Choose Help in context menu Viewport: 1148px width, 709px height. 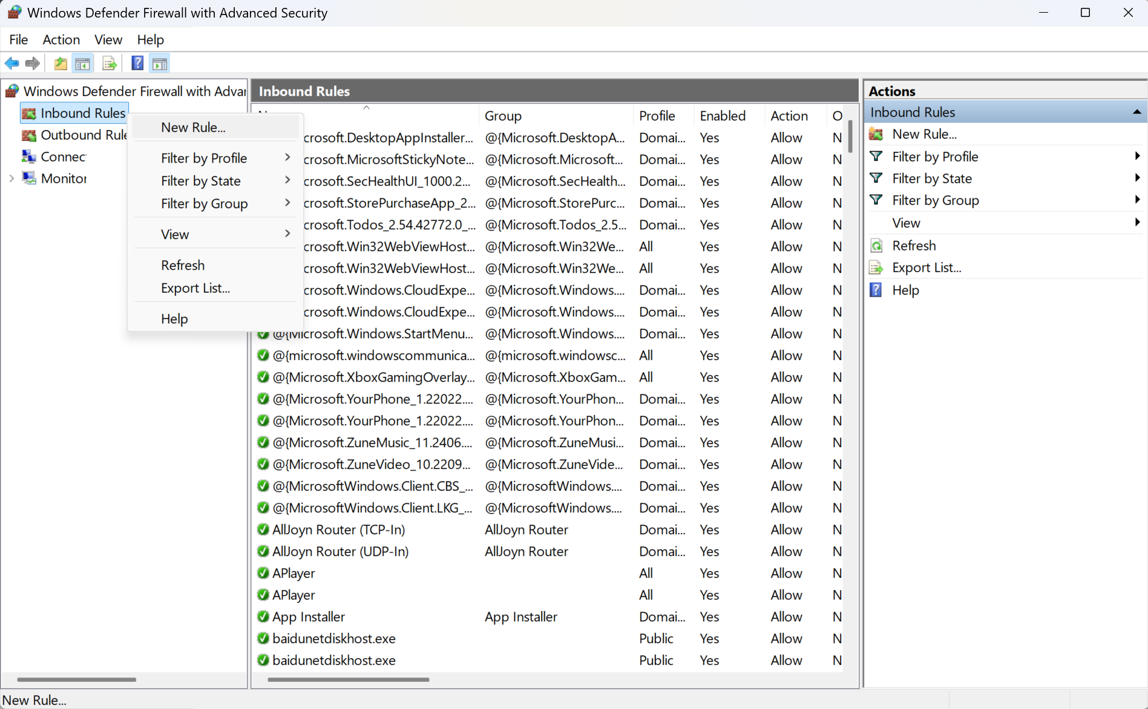(215, 318)
